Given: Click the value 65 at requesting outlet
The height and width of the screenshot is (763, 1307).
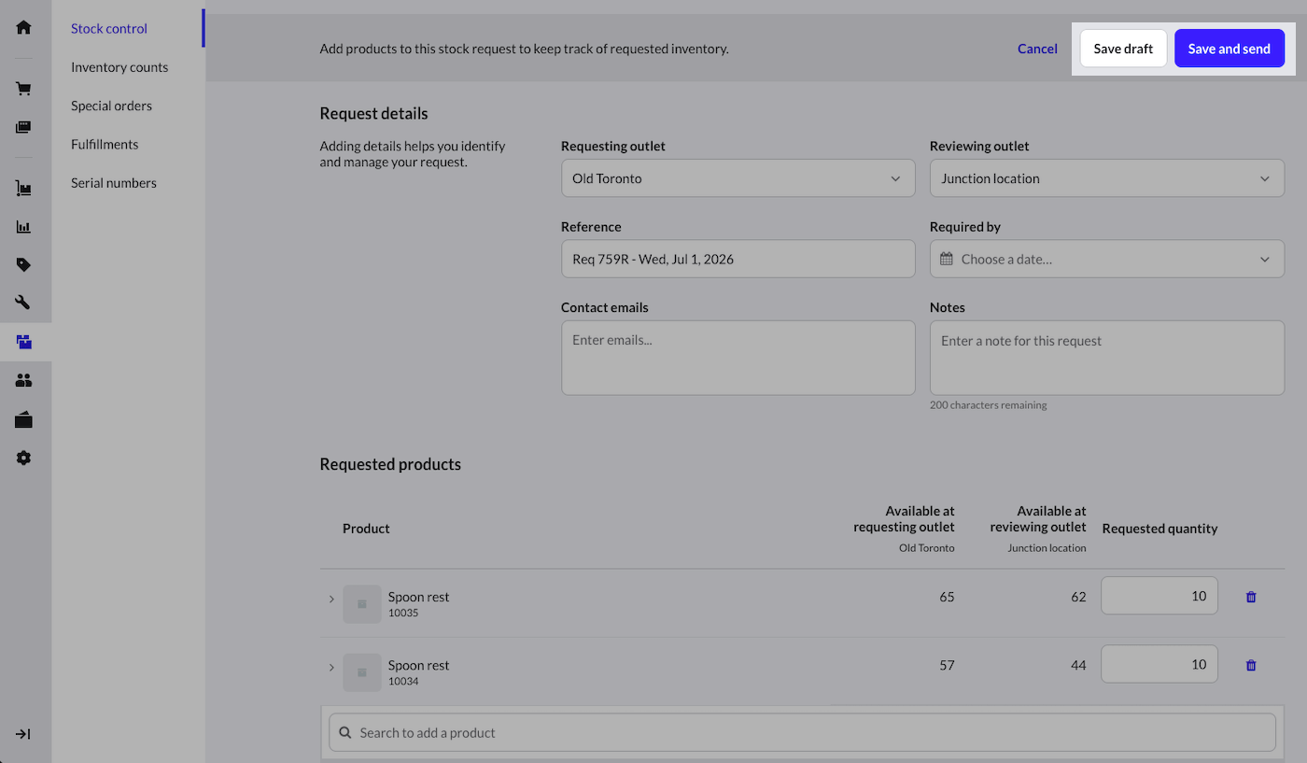Looking at the screenshot, I should (x=947, y=597).
